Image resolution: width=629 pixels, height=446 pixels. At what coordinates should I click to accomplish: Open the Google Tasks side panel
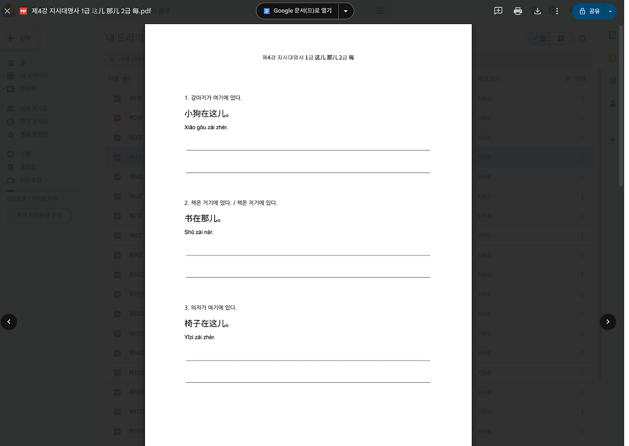(x=612, y=81)
